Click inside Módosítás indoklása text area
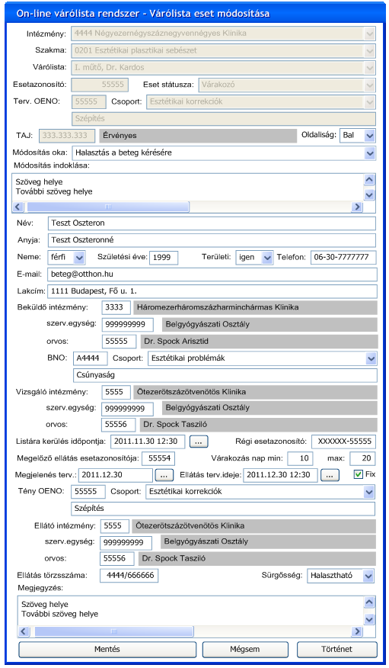This screenshot has width=389, height=668. point(187,187)
